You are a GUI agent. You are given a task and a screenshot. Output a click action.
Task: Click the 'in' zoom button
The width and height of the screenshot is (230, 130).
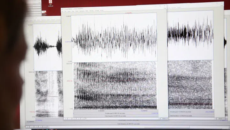70,119
